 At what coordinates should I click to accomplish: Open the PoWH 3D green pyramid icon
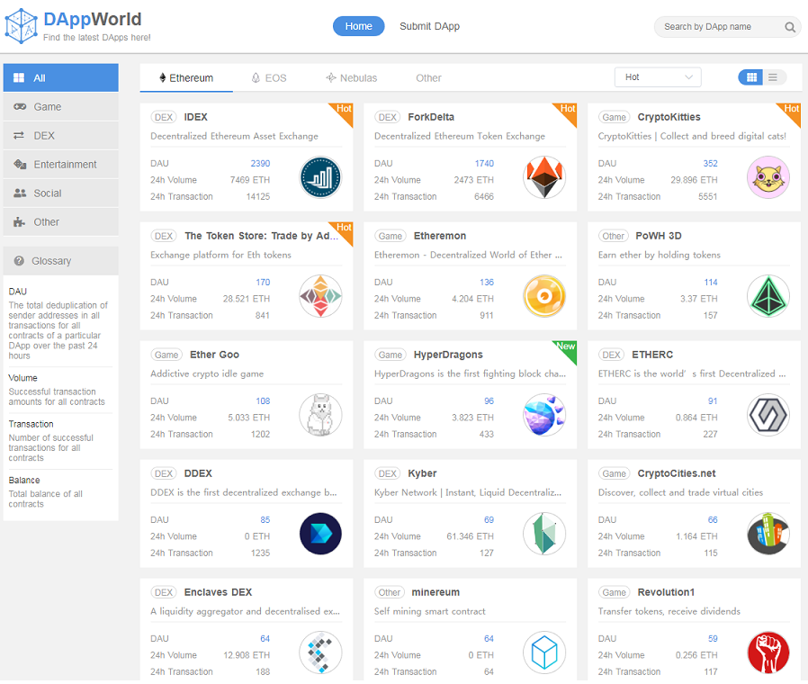tap(768, 296)
